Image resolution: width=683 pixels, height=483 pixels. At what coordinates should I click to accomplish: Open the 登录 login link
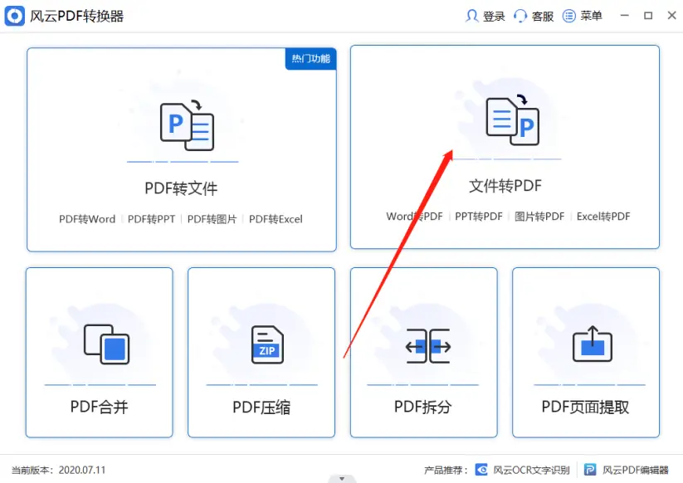click(x=494, y=17)
